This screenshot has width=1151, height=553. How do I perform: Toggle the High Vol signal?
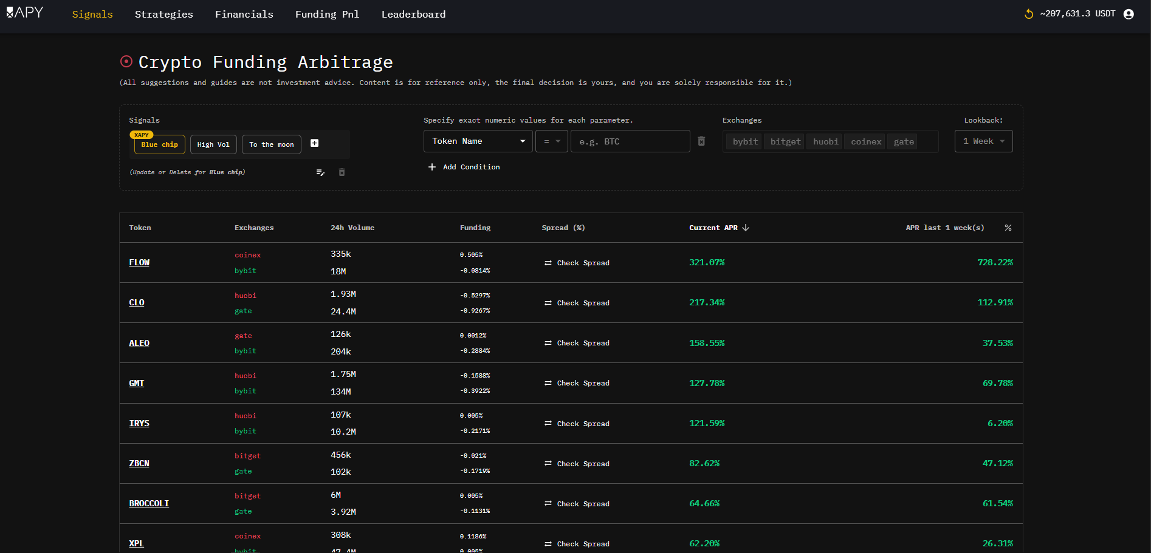pos(213,144)
